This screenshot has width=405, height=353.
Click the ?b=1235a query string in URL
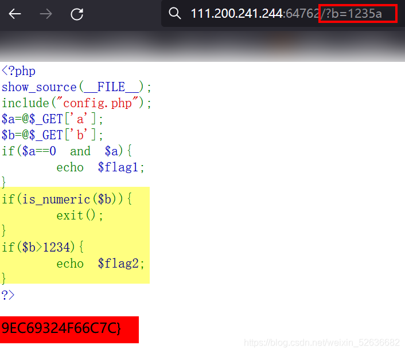(354, 13)
